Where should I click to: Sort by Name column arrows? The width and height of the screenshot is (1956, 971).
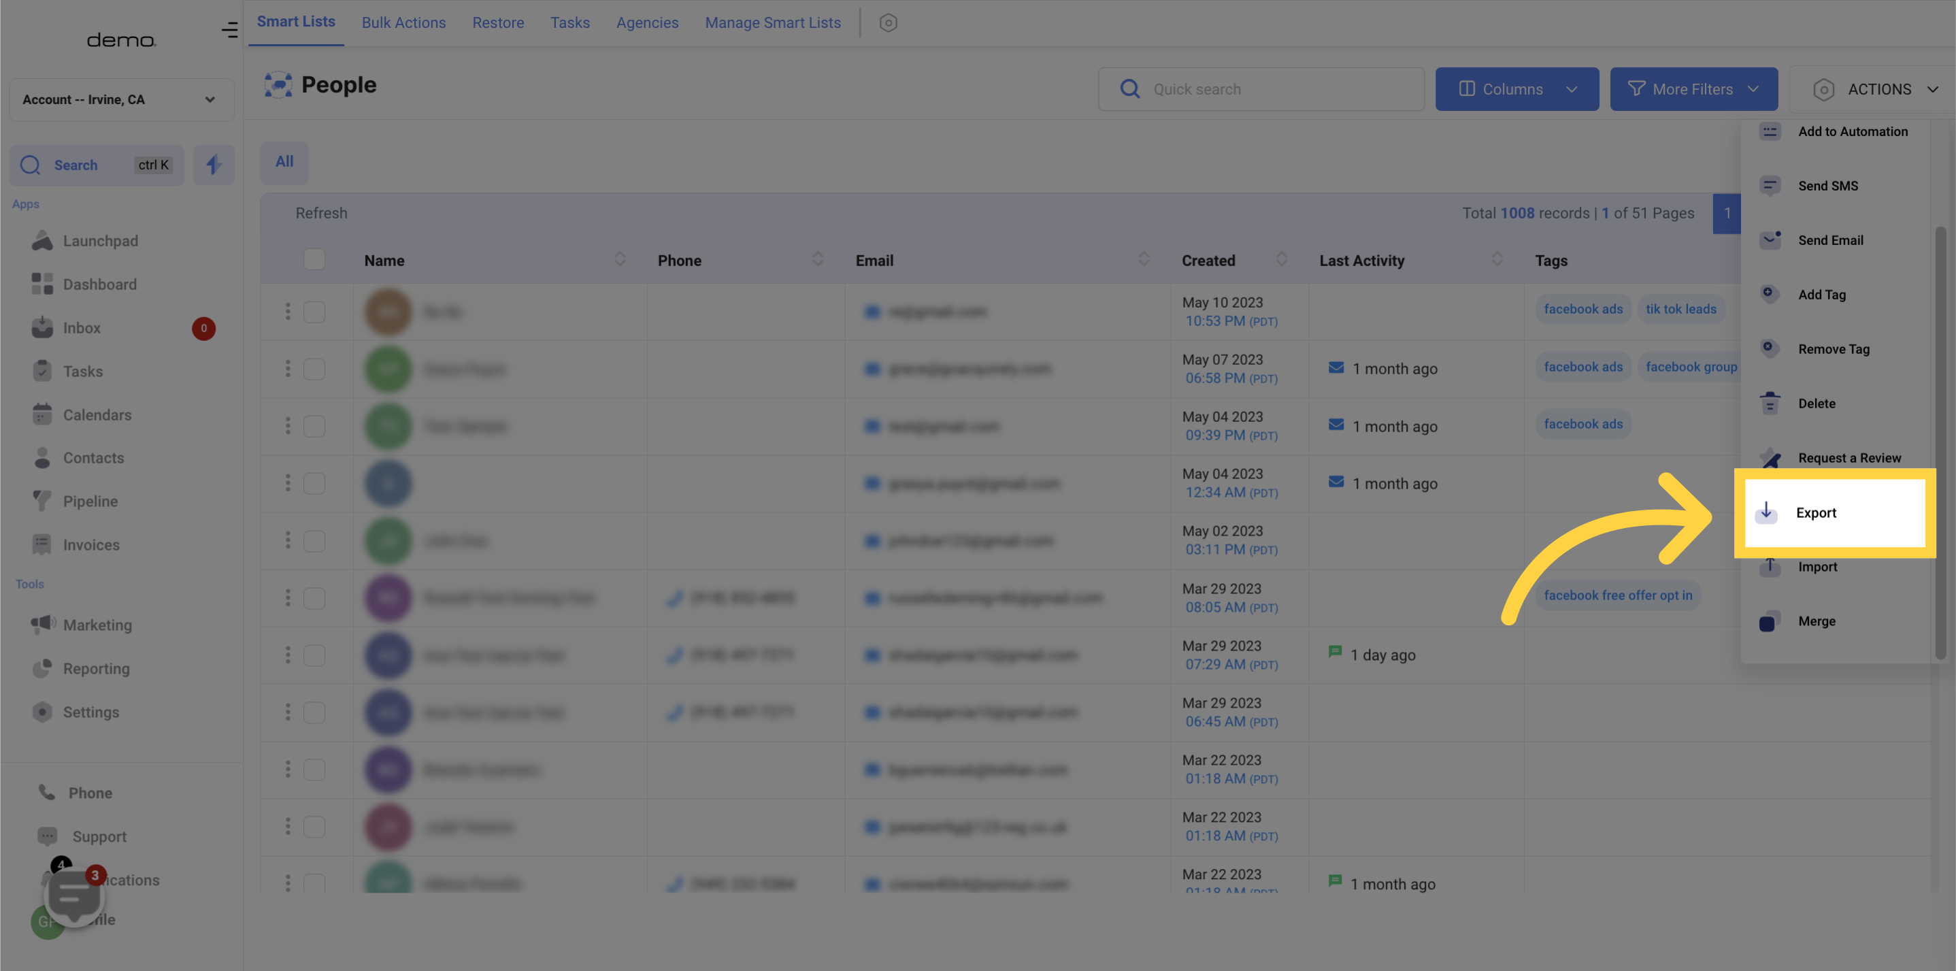click(620, 259)
